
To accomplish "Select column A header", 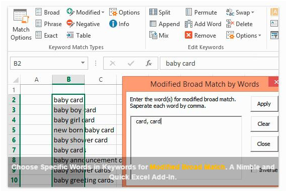I will click(x=36, y=80).
